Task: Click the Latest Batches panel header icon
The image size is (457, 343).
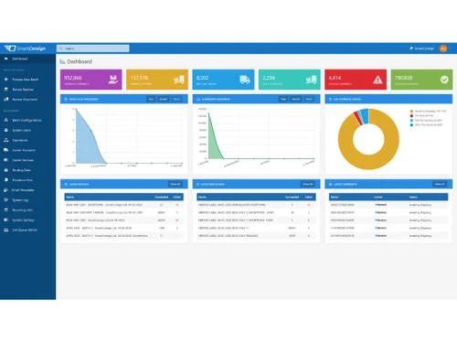Action: coord(66,185)
